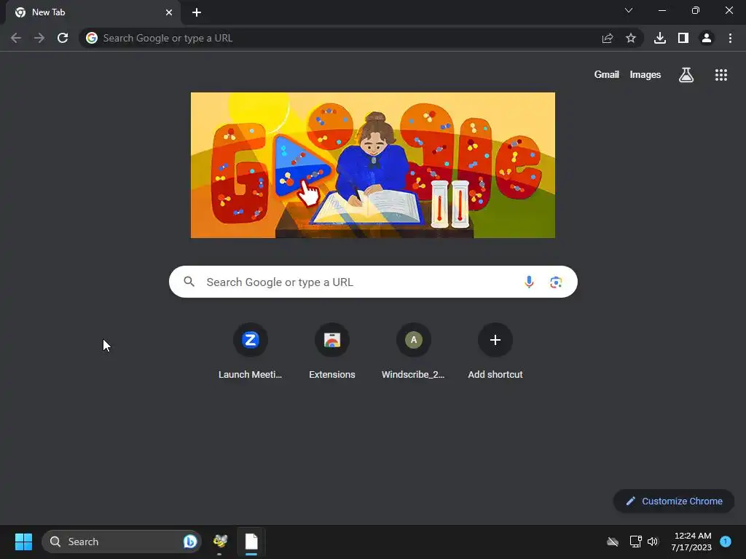Select the New Tab tab
Image resolution: width=746 pixels, height=559 pixels.
[93, 12]
